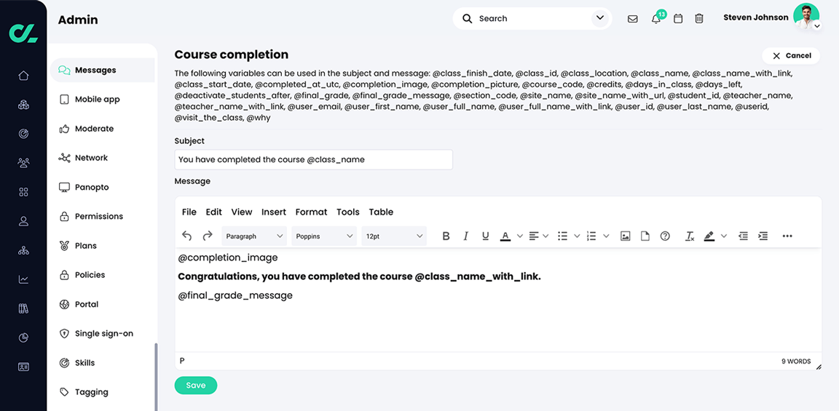Open the cubes icon in left rail
839x411 pixels.
click(x=23, y=105)
